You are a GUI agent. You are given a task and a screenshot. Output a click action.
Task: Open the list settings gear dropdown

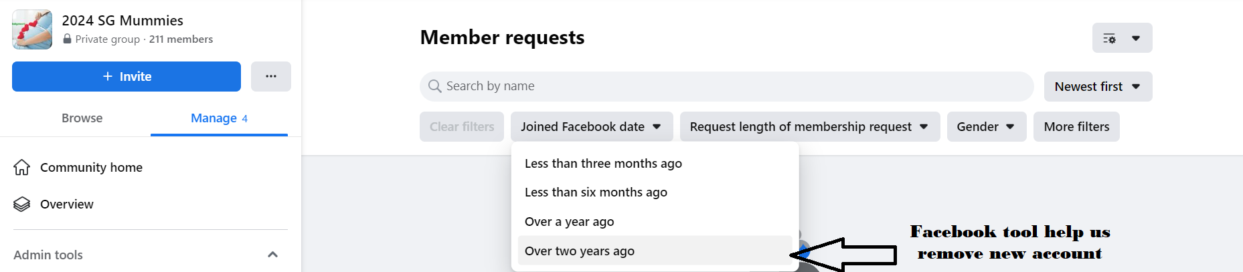click(1122, 38)
